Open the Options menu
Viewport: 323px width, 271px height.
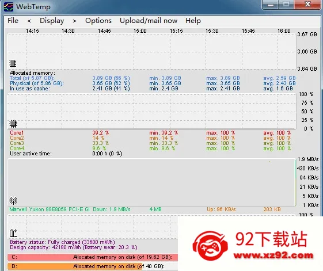tap(98, 21)
